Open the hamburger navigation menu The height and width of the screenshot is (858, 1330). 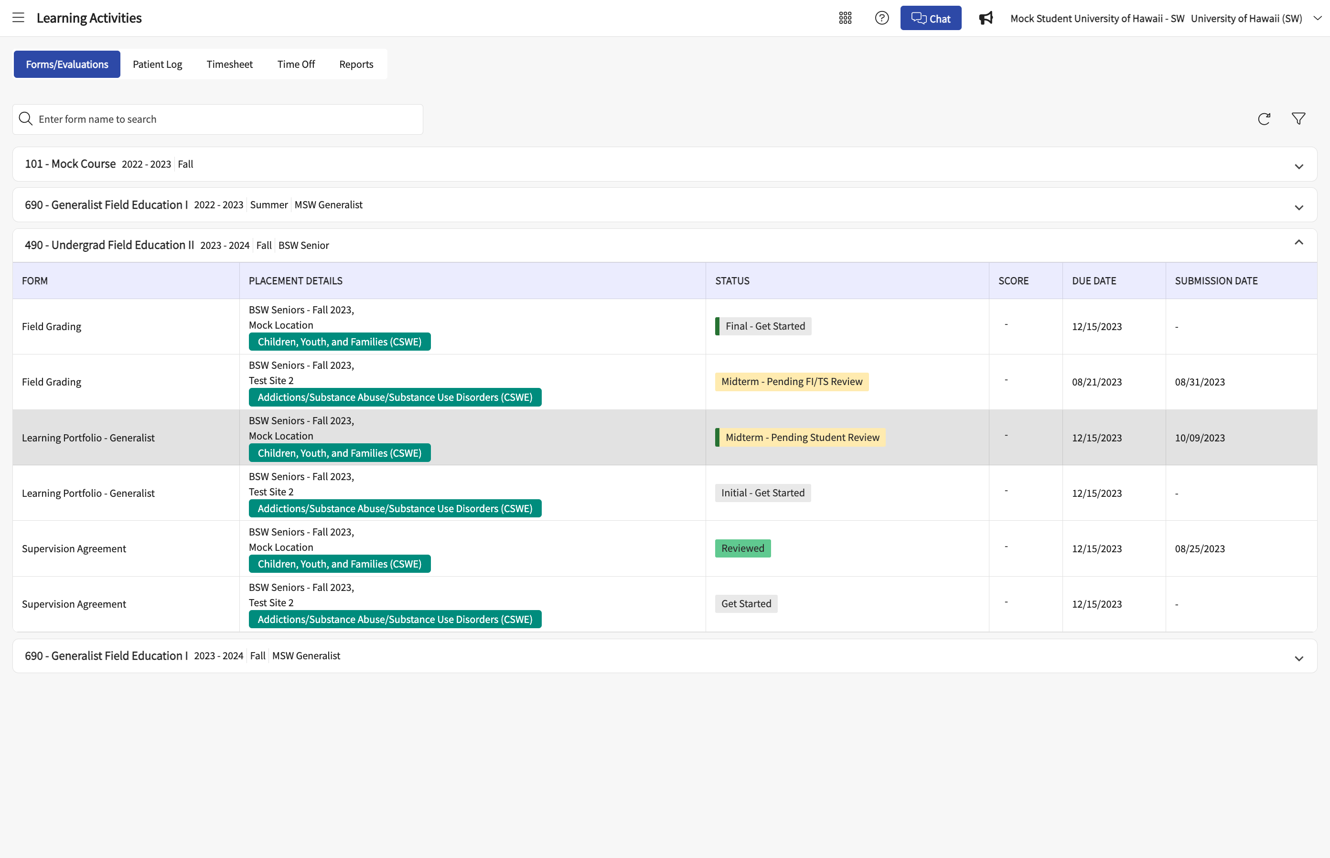click(x=18, y=18)
